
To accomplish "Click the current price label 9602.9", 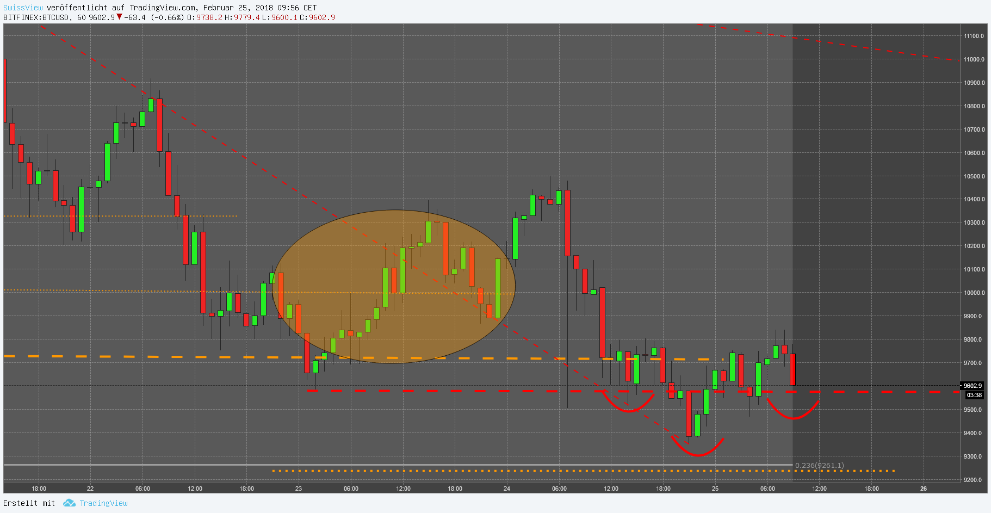I will (x=973, y=386).
